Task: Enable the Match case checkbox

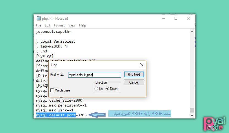Action: (52, 90)
